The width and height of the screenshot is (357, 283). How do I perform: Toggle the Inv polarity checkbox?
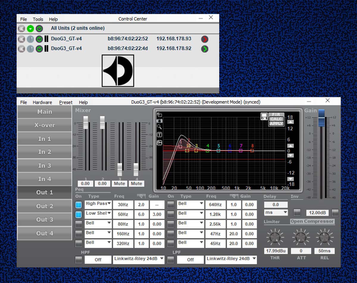(x=297, y=212)
